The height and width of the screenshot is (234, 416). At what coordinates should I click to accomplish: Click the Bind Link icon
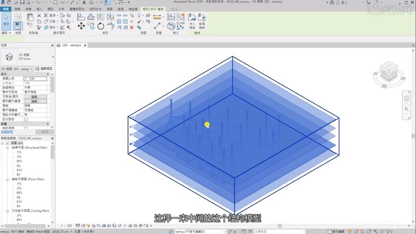pos(192,21)
